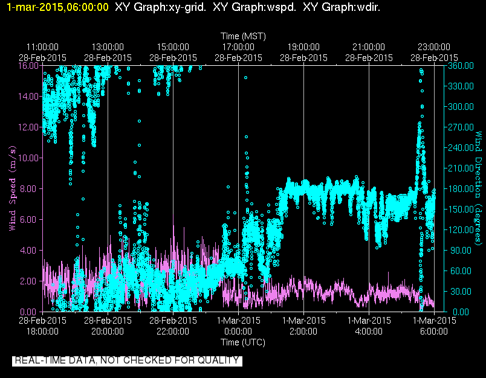This screenshot has height=378, width=486.
Task: Click the 'XY Graph:xy-grid.' title text
Action: pyautogui.click(x=160, y=7)
